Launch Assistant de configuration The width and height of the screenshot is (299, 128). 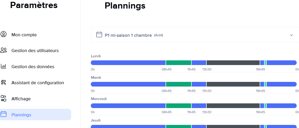(38, 83)
